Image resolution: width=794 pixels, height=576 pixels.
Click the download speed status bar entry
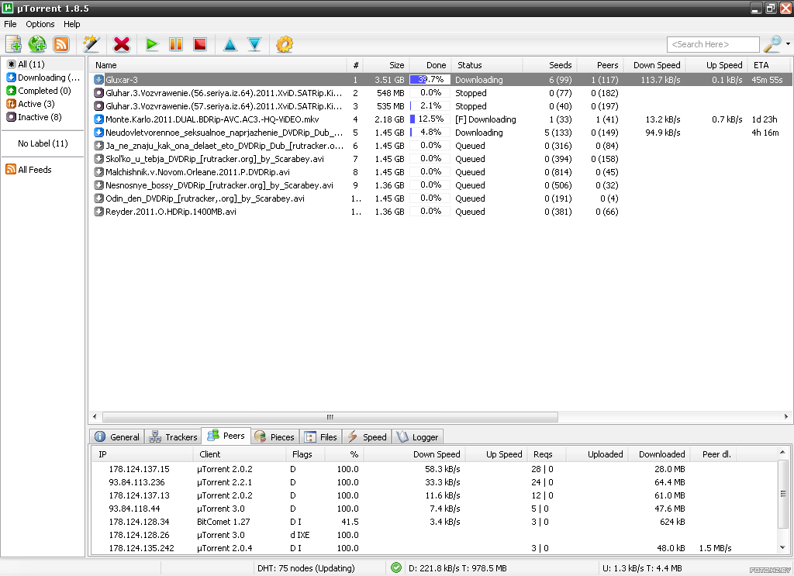[457, 568]
